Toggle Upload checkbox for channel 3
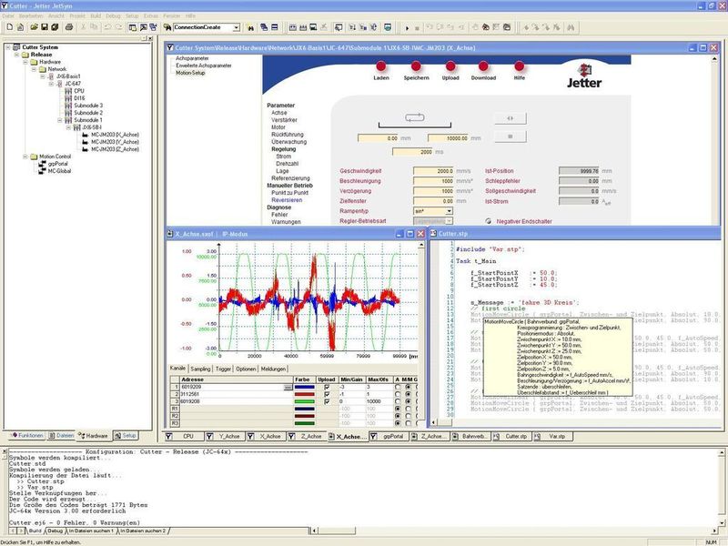The width and height of the screenshot is (728, 546). click(x=327, y=401)
